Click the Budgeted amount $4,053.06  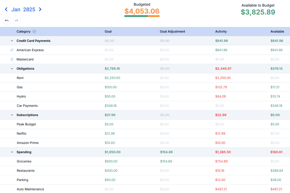(142, 11)
